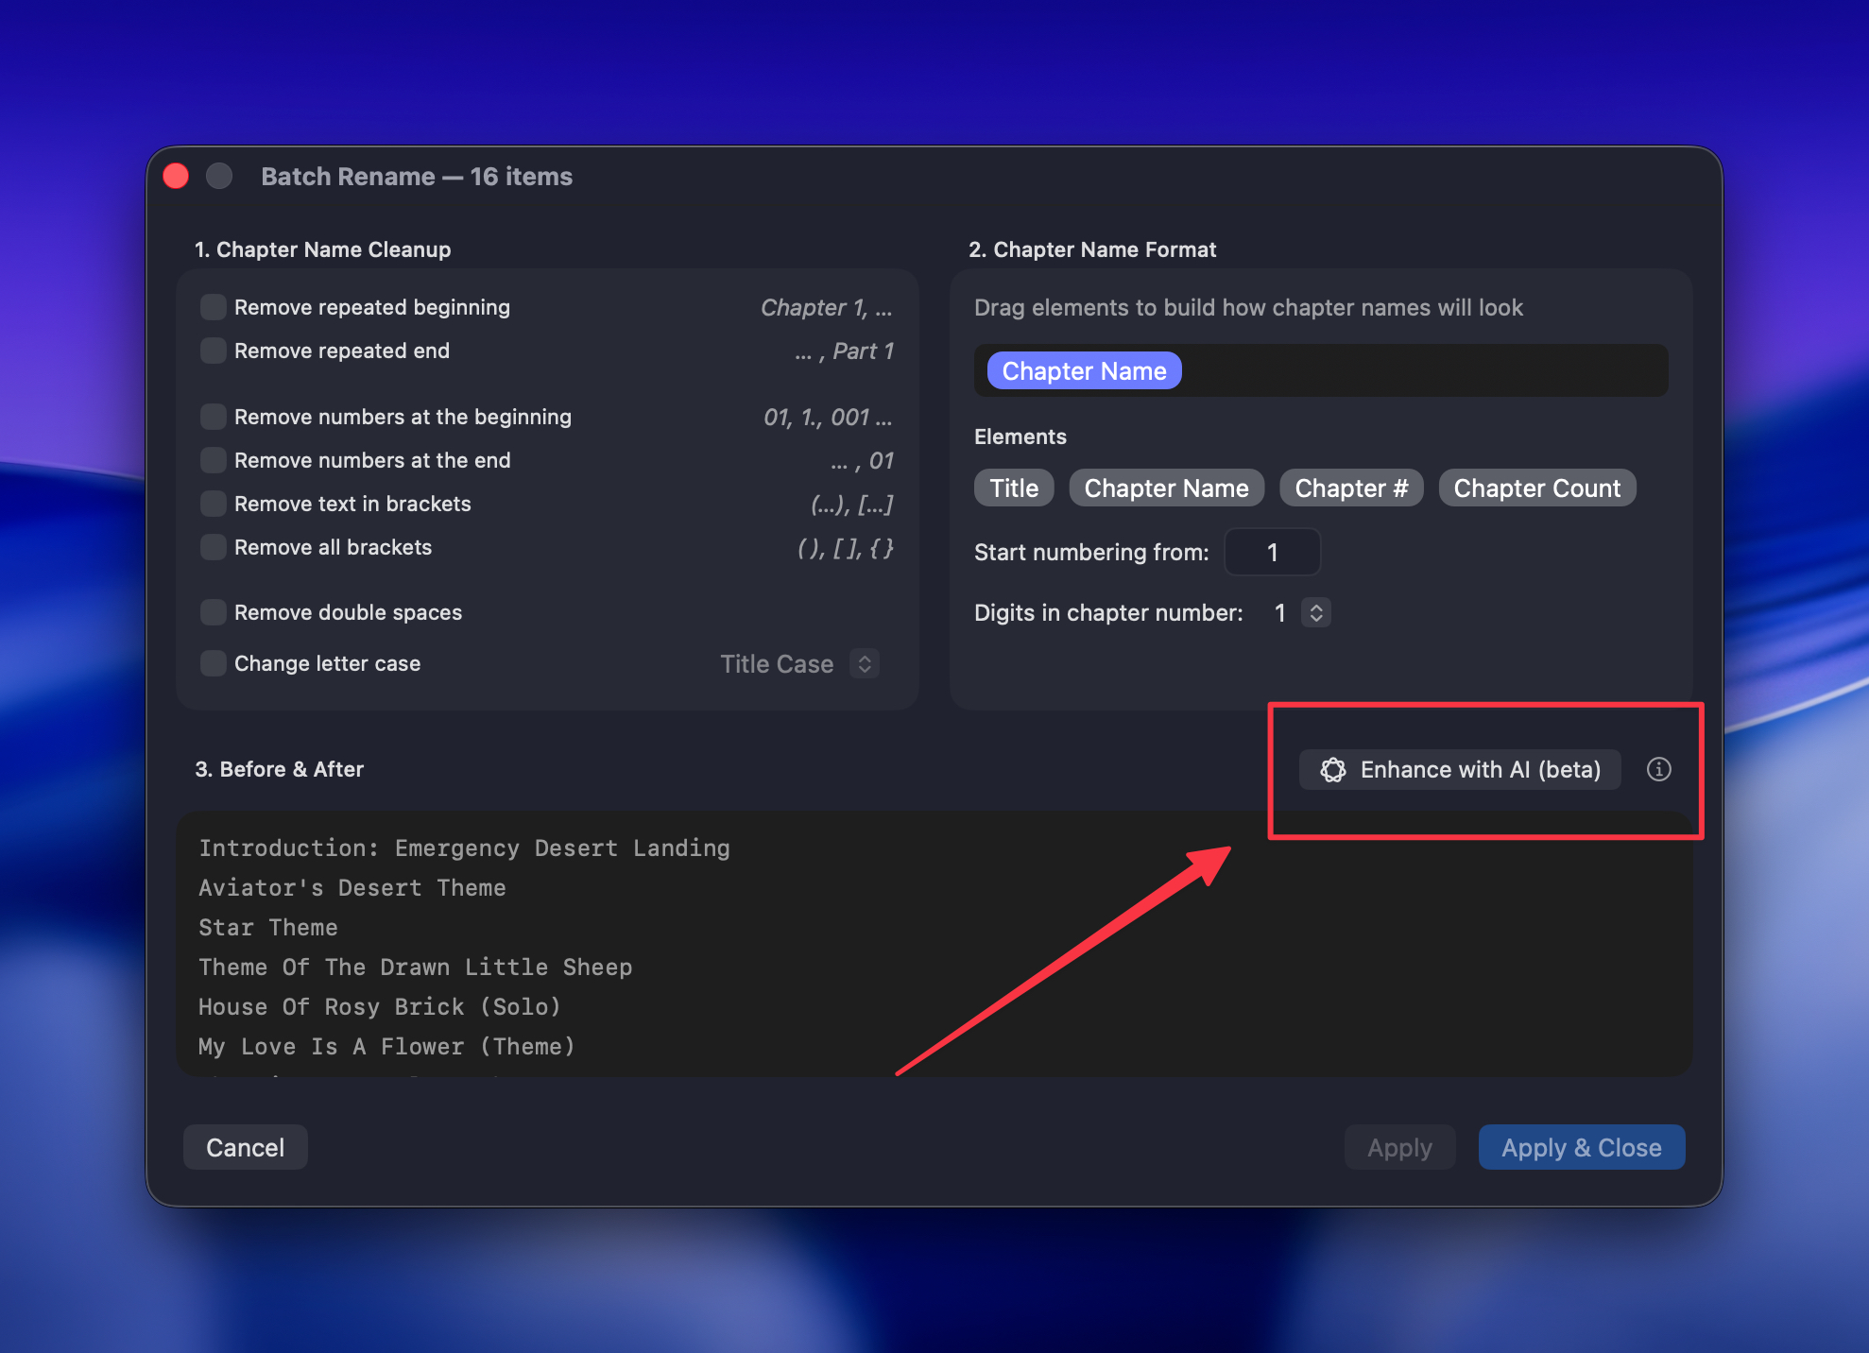Enable Change letter case checkbox
The image size is (1869, 1353).
point(214,663)
